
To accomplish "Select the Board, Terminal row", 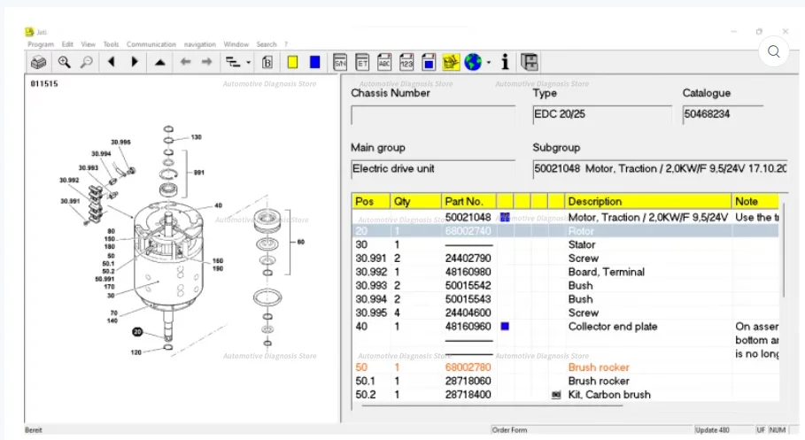I will click(x=565, y=272).
